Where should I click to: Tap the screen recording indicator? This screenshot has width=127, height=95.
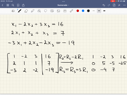click(x=113, y=1)
